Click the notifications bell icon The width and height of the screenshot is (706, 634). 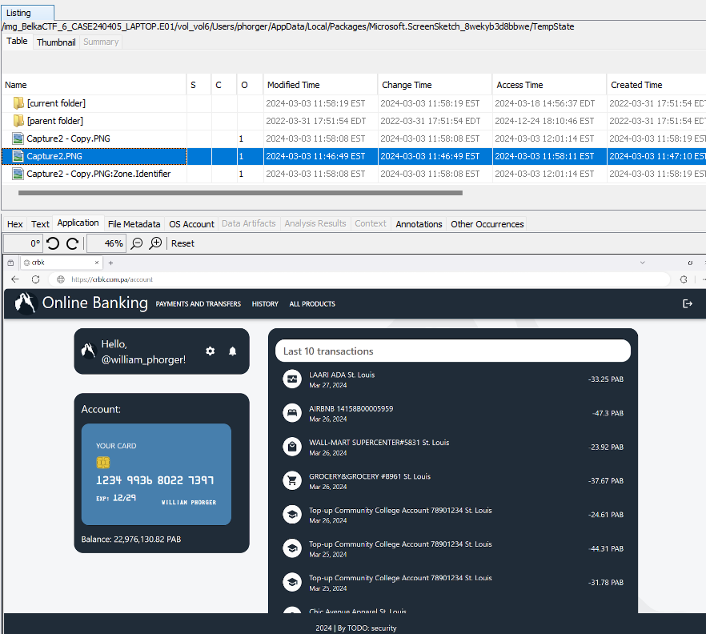(232, 351)
